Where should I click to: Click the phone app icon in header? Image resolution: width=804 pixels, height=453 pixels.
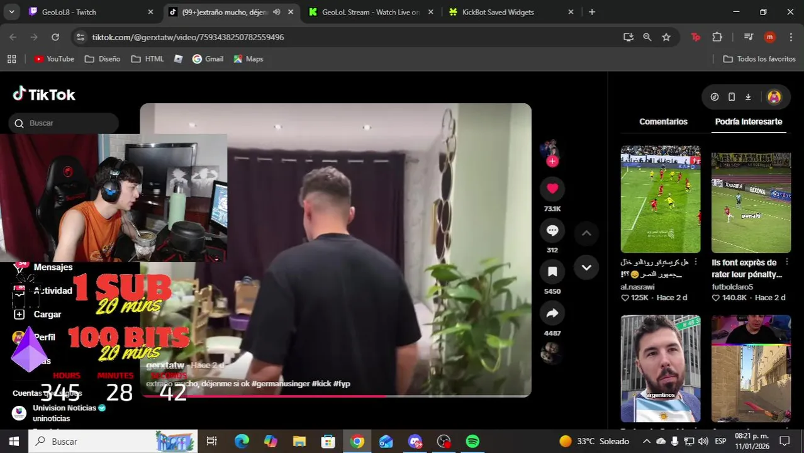(732, 97)
